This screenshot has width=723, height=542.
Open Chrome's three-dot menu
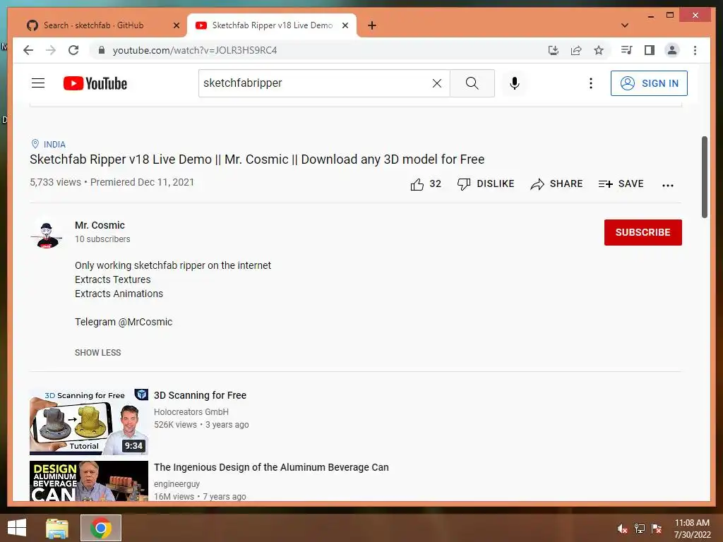point(695,50)
